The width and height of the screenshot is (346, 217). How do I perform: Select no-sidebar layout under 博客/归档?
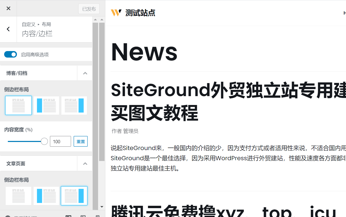coord(18,105)
